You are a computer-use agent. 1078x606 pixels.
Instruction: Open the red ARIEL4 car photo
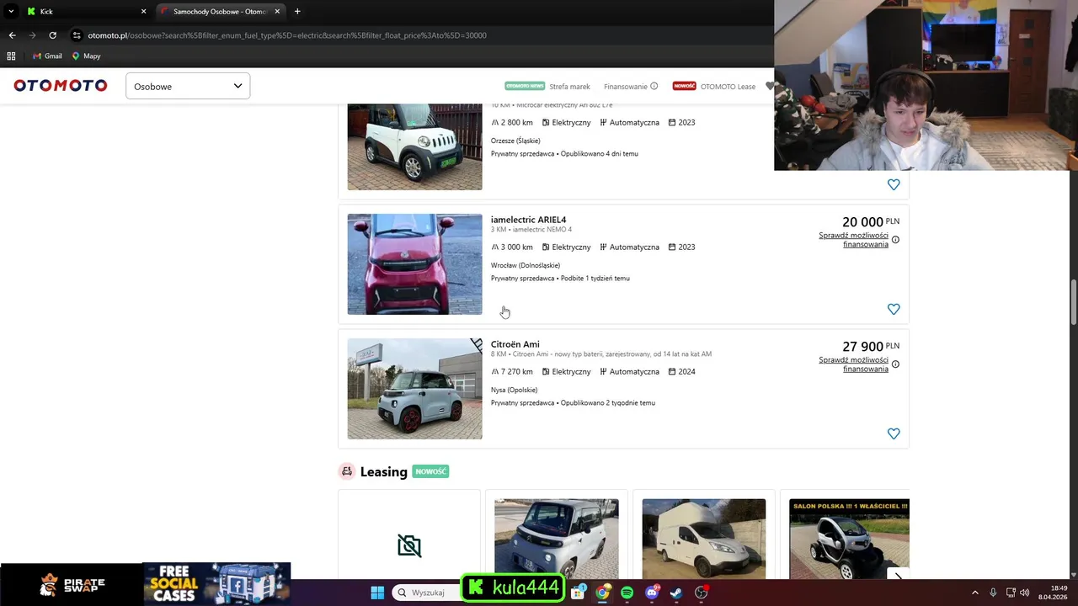tap(414, 264)
